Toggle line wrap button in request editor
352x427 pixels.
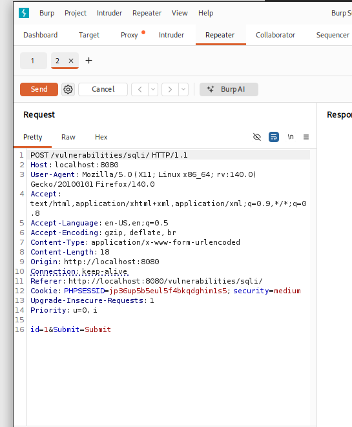[x=274, y=137]
